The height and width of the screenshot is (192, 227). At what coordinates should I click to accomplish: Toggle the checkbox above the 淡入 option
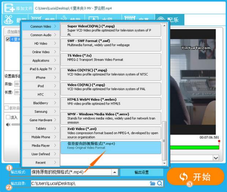point(6,108)
